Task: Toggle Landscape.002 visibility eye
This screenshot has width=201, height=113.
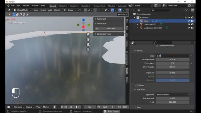Action: 189,24
